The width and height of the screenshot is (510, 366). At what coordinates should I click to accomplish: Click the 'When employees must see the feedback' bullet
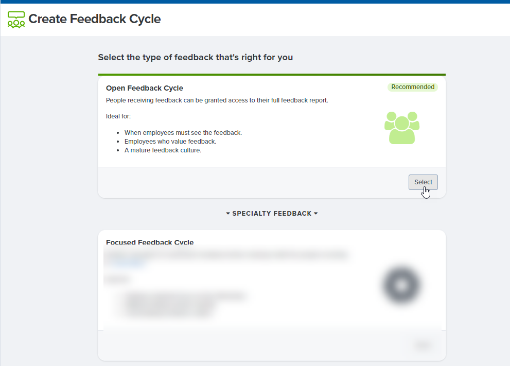pyautogui.click(x=183, y=133)
